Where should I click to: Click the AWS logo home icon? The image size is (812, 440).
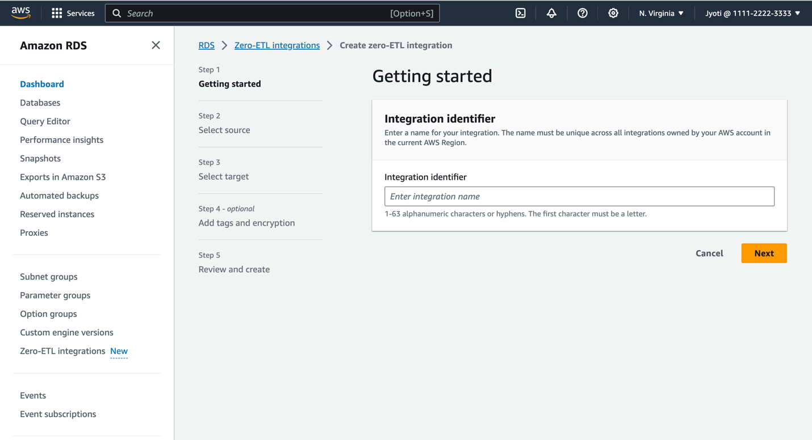click(21, 13)
